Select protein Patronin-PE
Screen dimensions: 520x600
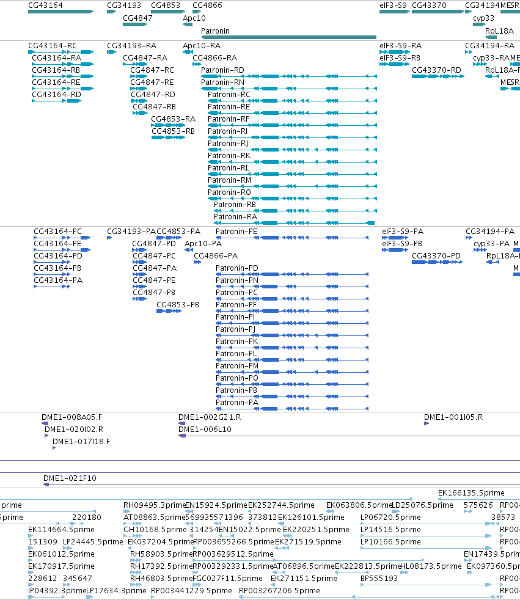click(x=292, y=238)
